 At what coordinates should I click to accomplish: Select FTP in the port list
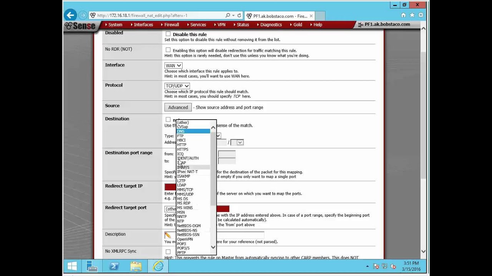point(193,136)
